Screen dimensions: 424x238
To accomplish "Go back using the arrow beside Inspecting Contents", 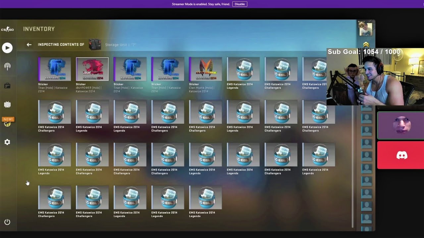I will (29, 45).
